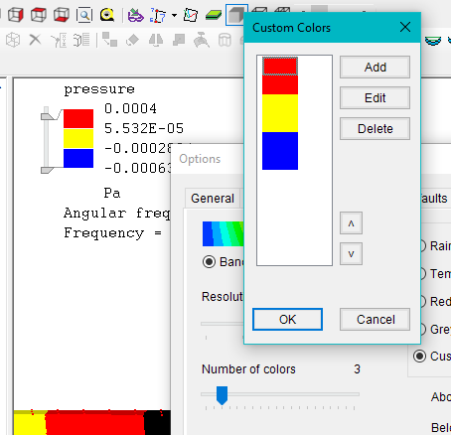
Task: Click the grayed cylinder icon
Action: coord(225,40)
